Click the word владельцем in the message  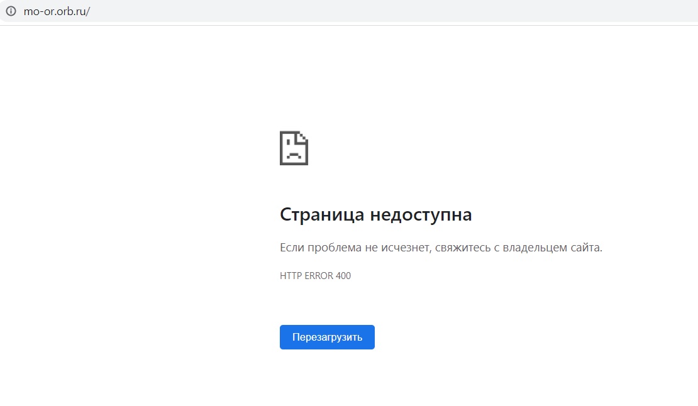tap(536, 248)
